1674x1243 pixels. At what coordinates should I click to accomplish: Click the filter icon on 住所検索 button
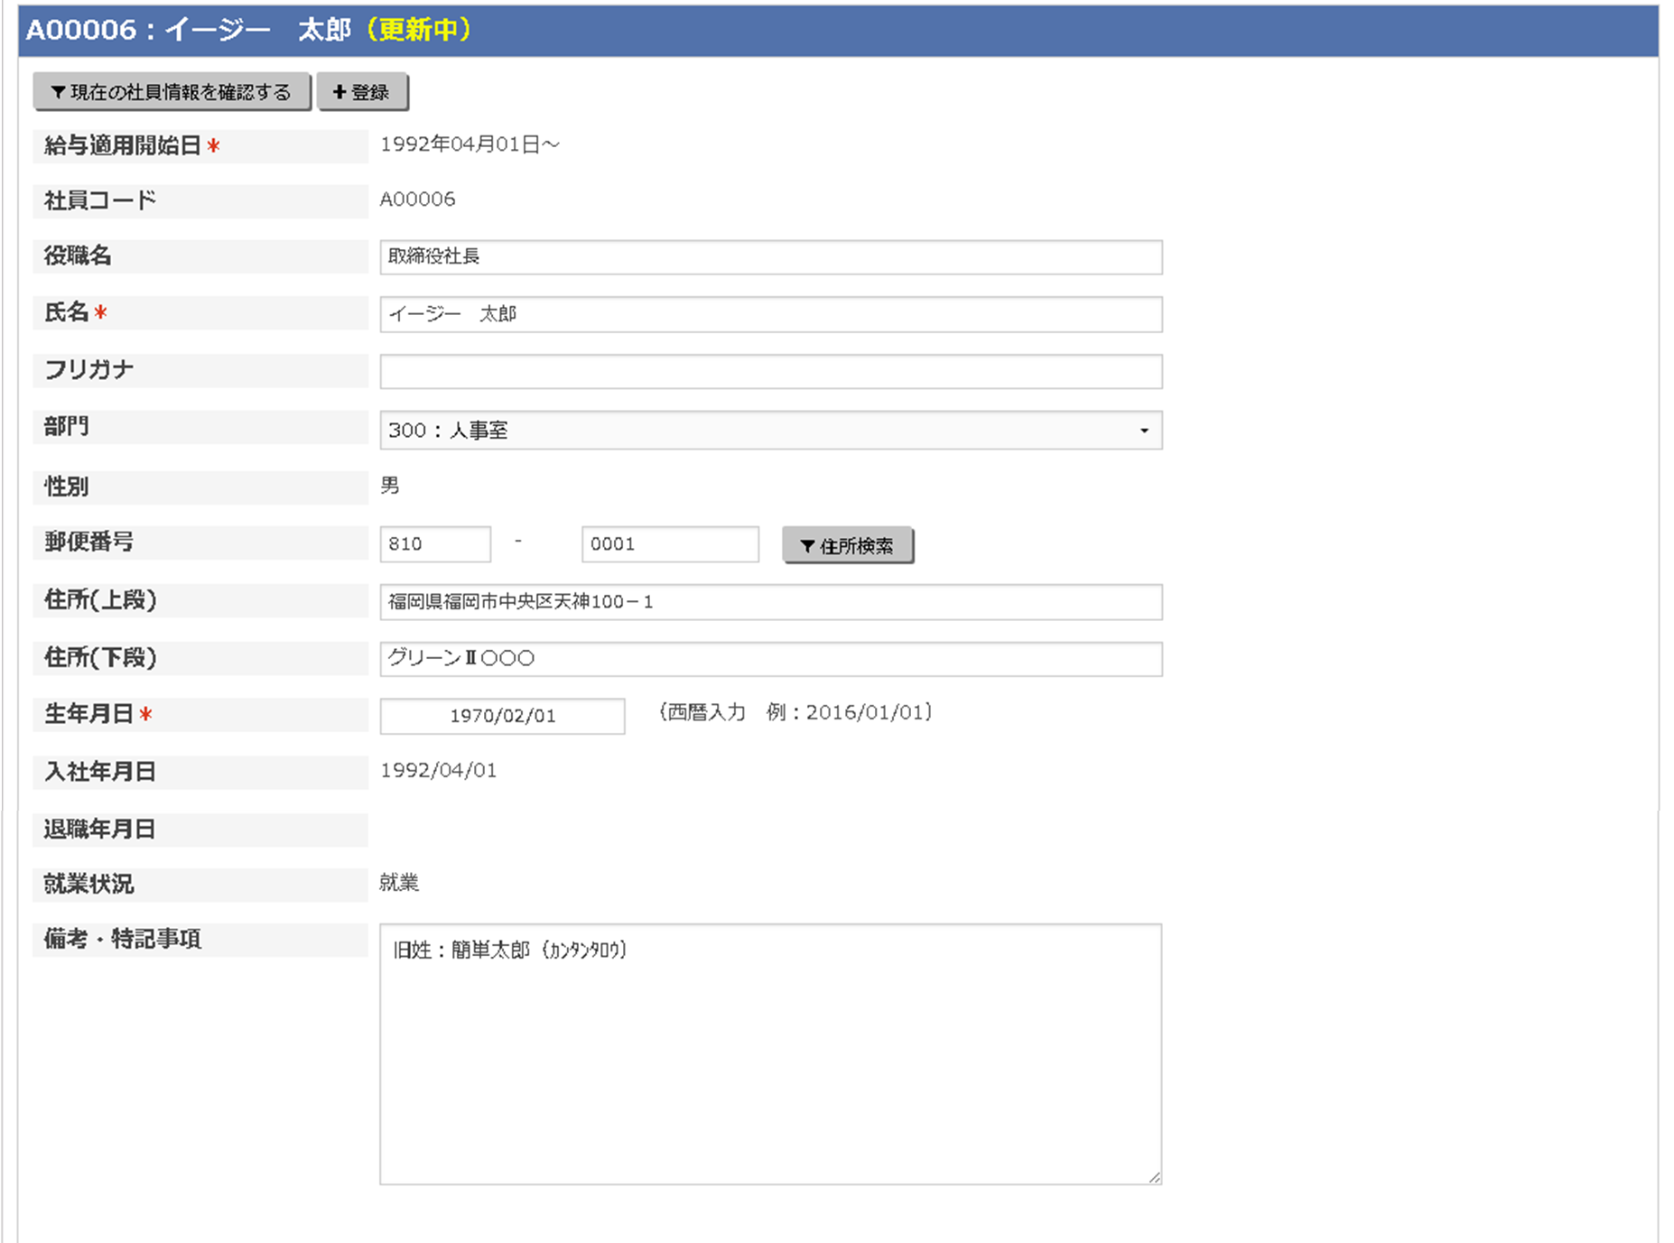coord(804,545)
